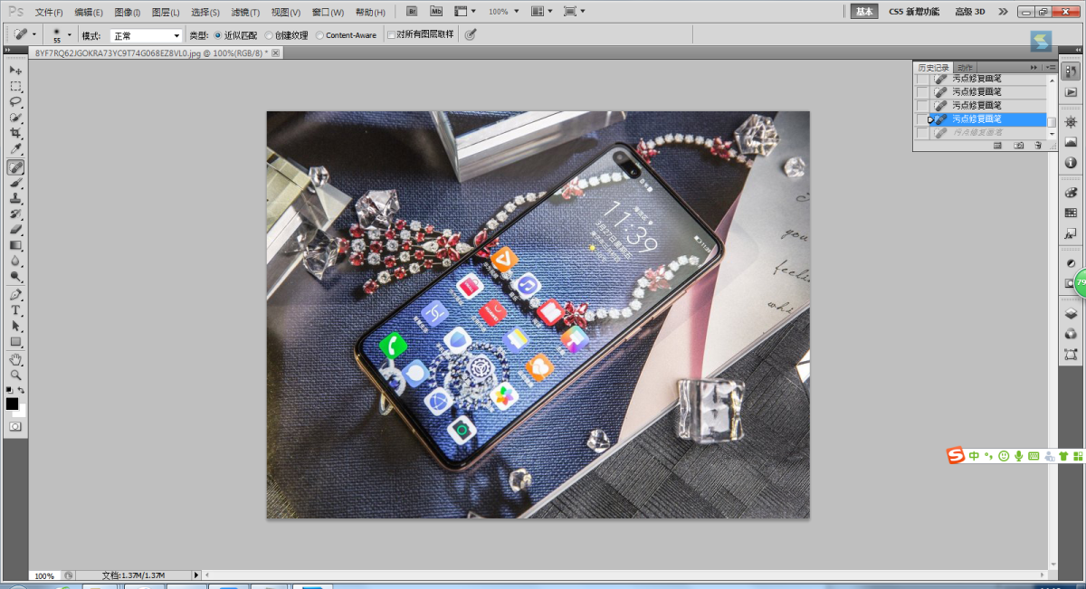
Task: Open the 滤镜(T) menu
Action: 245,13
